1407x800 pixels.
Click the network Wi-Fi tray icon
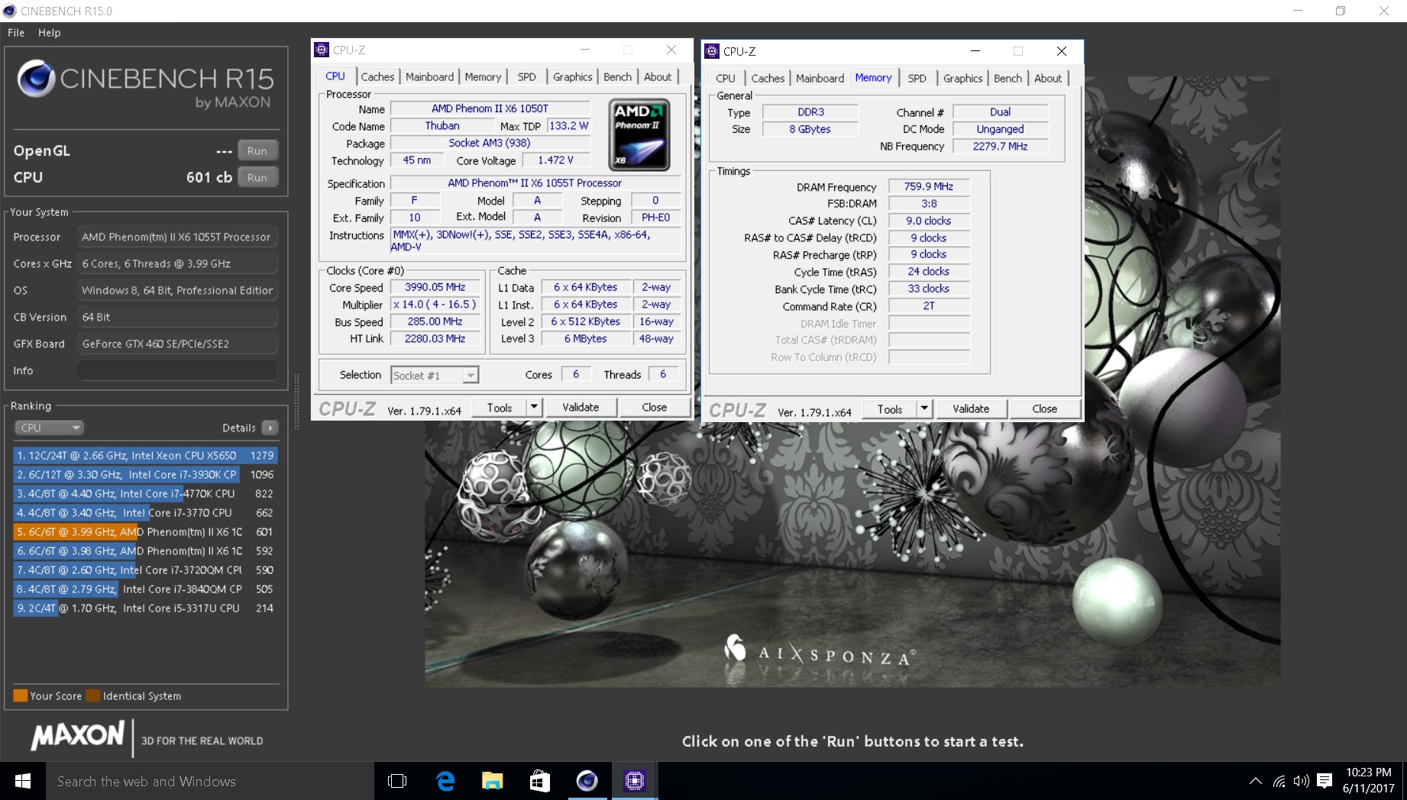1279,781
